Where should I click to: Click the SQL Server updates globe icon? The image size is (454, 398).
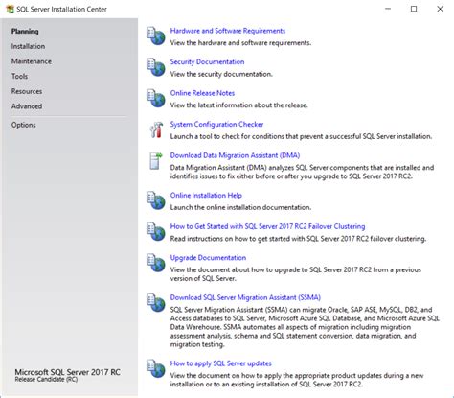pos(156,368)
